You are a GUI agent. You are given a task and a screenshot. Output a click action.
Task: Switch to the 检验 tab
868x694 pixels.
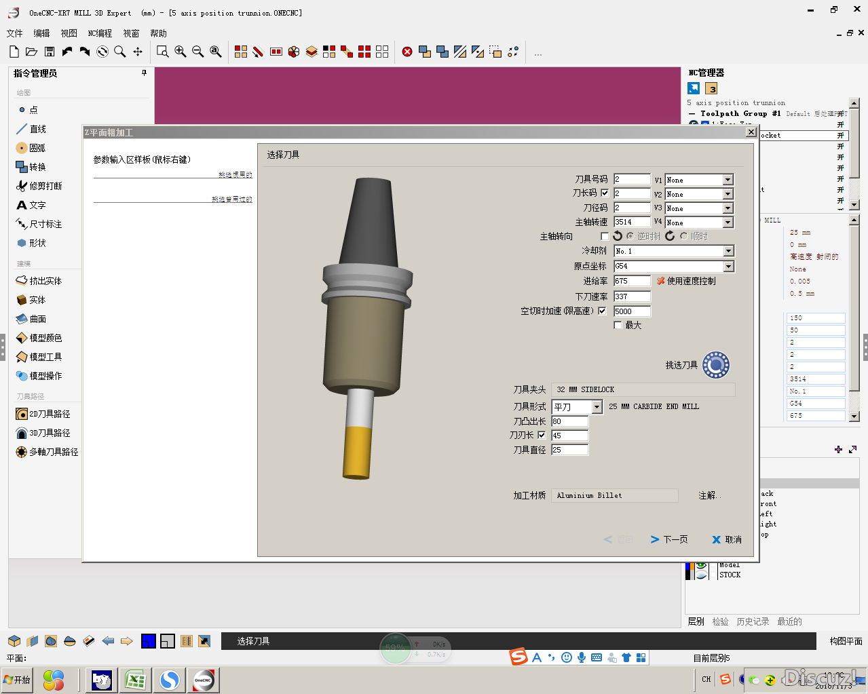point(720,621)
